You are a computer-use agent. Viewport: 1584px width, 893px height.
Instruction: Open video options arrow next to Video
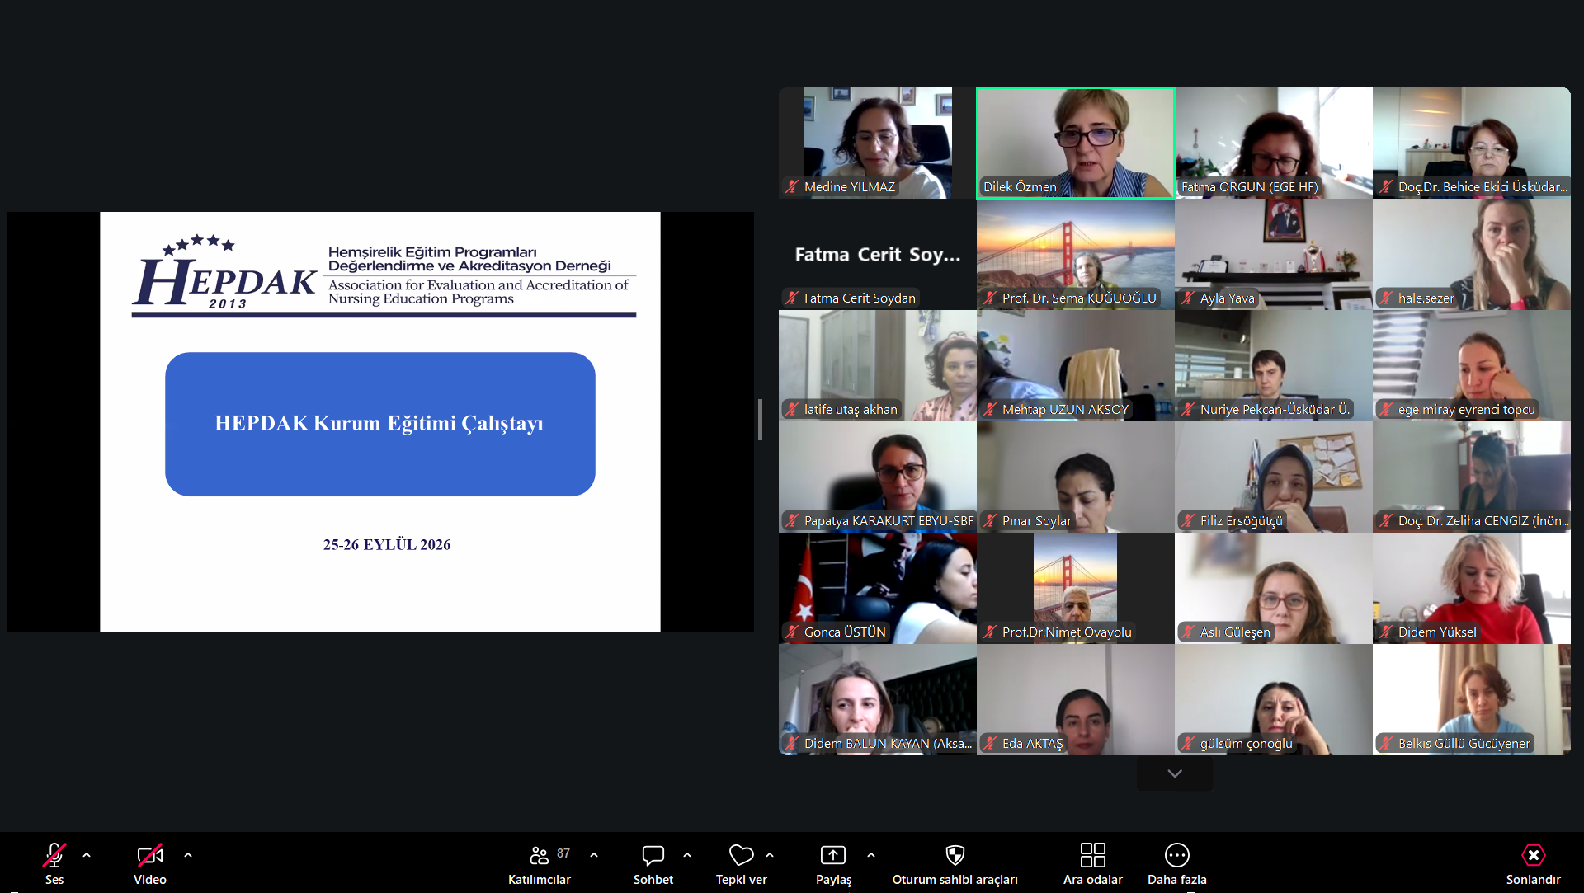tap(188, 855)
